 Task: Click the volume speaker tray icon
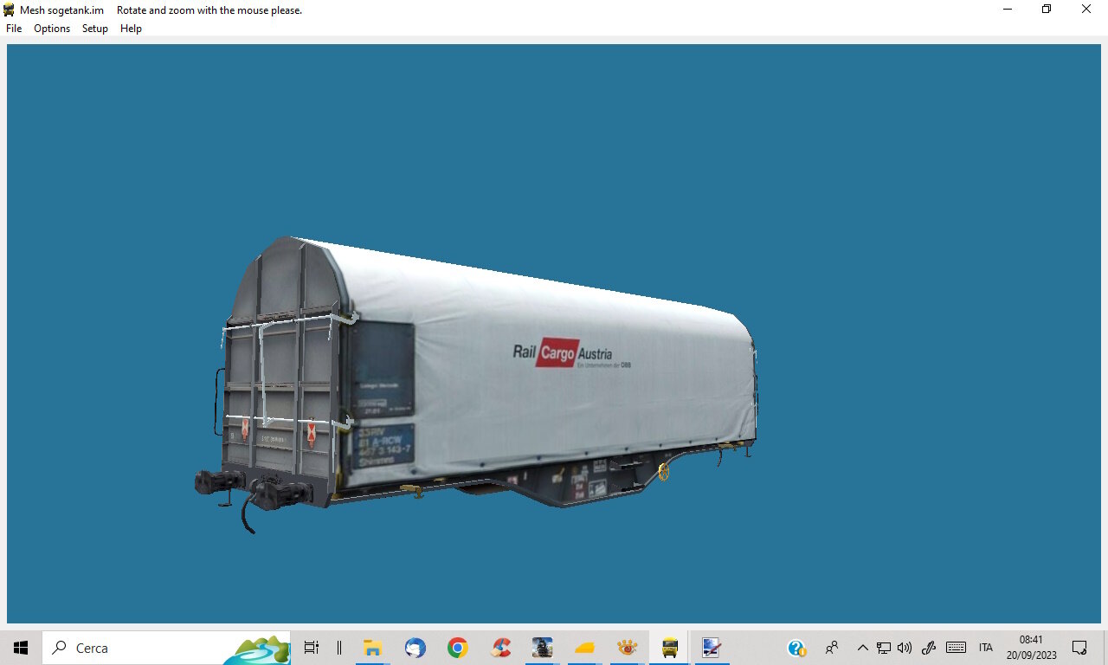905,648
